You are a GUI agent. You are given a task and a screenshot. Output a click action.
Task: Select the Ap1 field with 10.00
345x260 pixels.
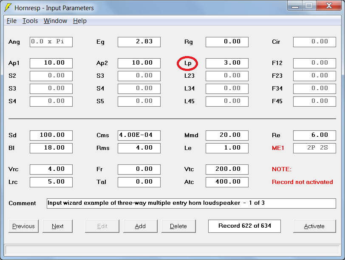[51, 63]
